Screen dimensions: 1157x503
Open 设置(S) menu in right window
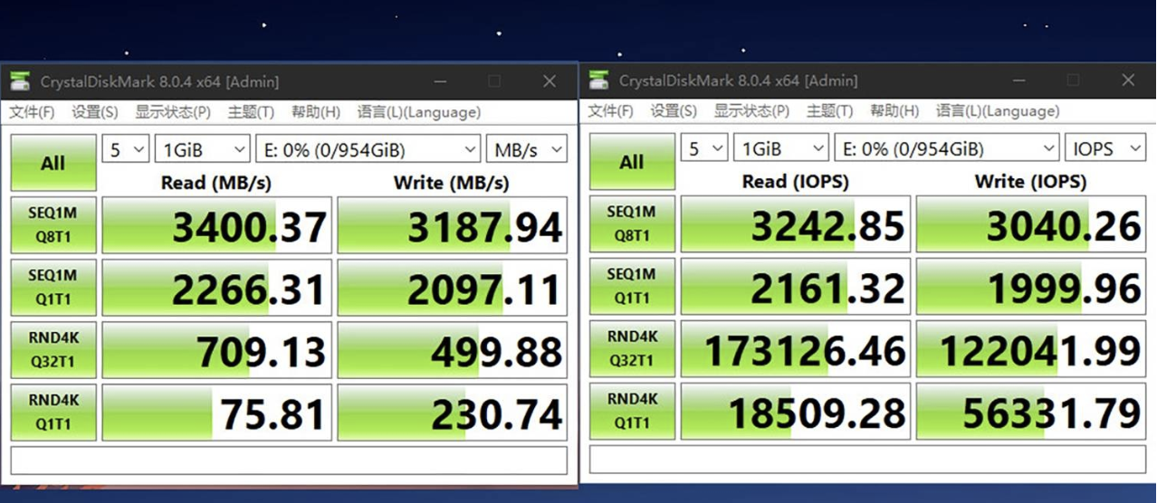coord(674,111)
